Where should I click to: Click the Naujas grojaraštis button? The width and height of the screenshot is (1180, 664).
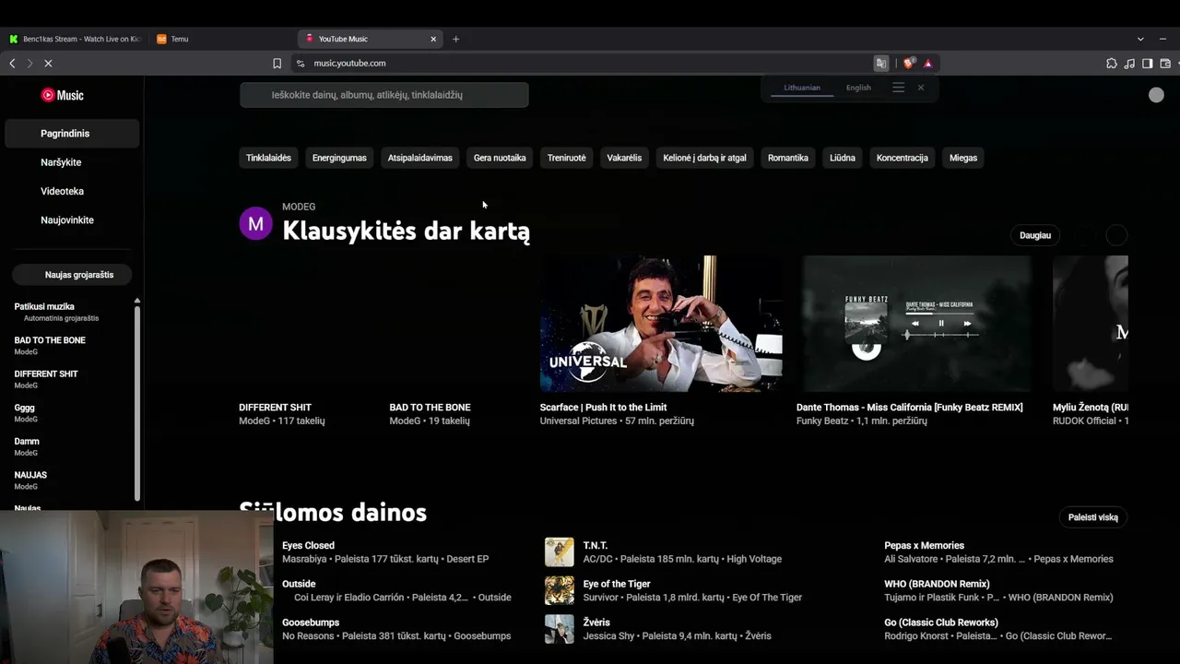pyautogui.click(x=72, y=275)
